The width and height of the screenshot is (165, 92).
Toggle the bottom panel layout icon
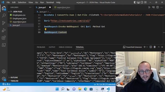point(138,2)
